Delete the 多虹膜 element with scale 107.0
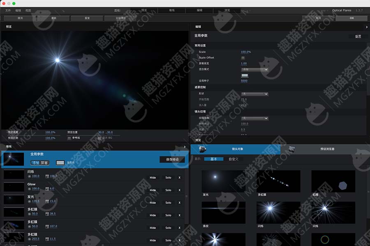Screen dimensions: 370x246 [x=179, y=228]
